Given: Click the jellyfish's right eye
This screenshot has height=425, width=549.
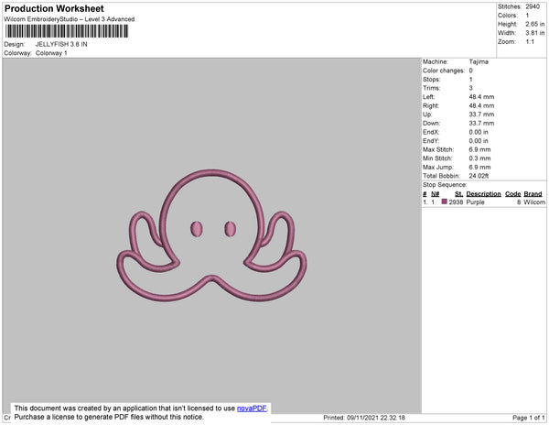Looking at the screenshot, I should pos(230,229).
